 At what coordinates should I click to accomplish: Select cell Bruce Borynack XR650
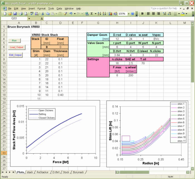point(19,27)
